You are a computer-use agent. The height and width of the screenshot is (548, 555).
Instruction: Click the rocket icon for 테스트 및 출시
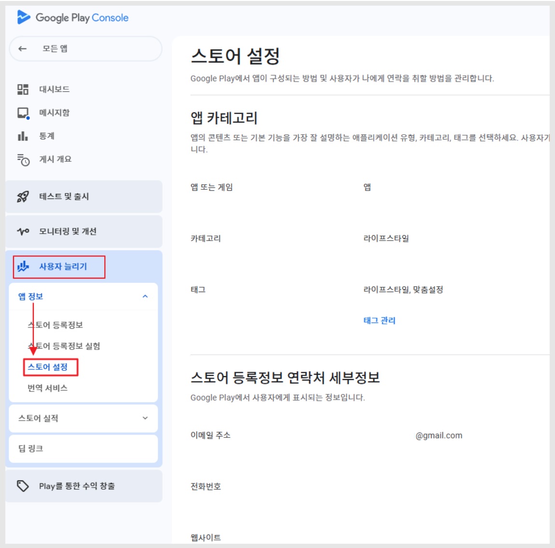click(x=23, y=197)
